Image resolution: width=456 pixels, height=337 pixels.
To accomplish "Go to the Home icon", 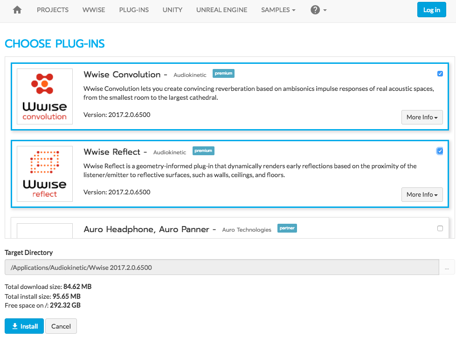I will (17, 10).
